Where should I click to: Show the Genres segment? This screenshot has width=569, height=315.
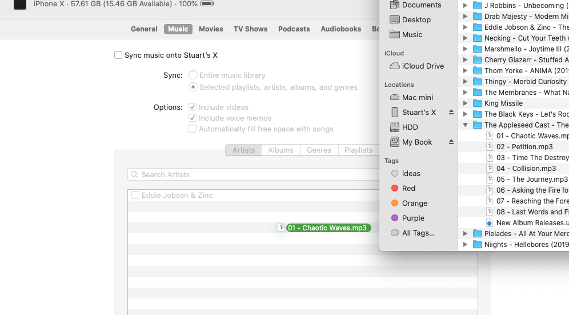pyautogui.click(x=319, y=150)
